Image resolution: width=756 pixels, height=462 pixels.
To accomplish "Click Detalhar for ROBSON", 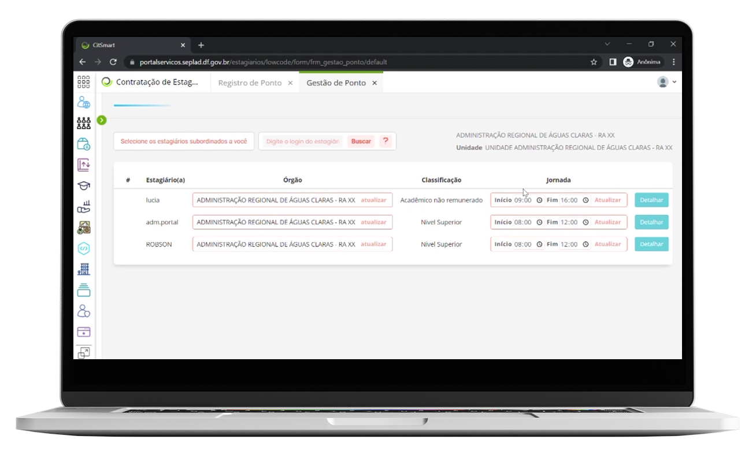I will coord(651,244).
